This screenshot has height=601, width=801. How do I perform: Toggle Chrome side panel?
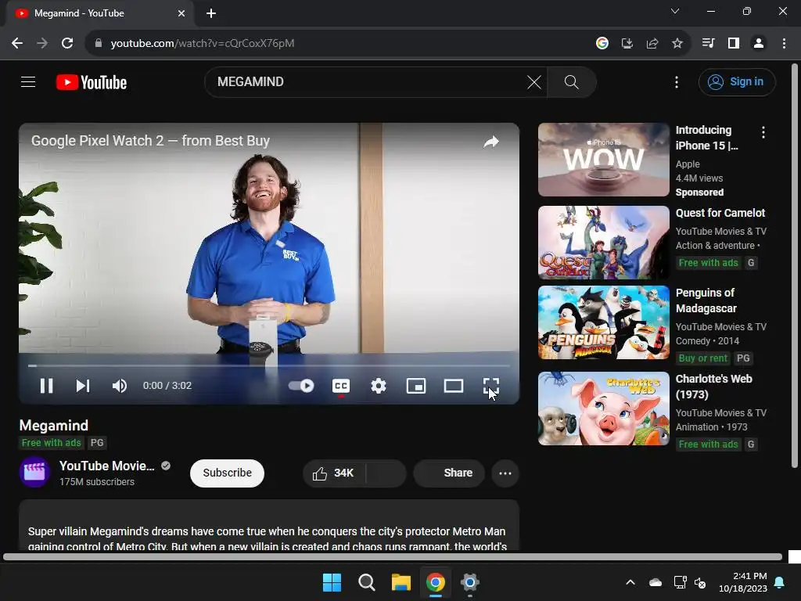click(734, 44)
